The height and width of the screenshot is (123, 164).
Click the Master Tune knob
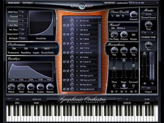[148, 24]
